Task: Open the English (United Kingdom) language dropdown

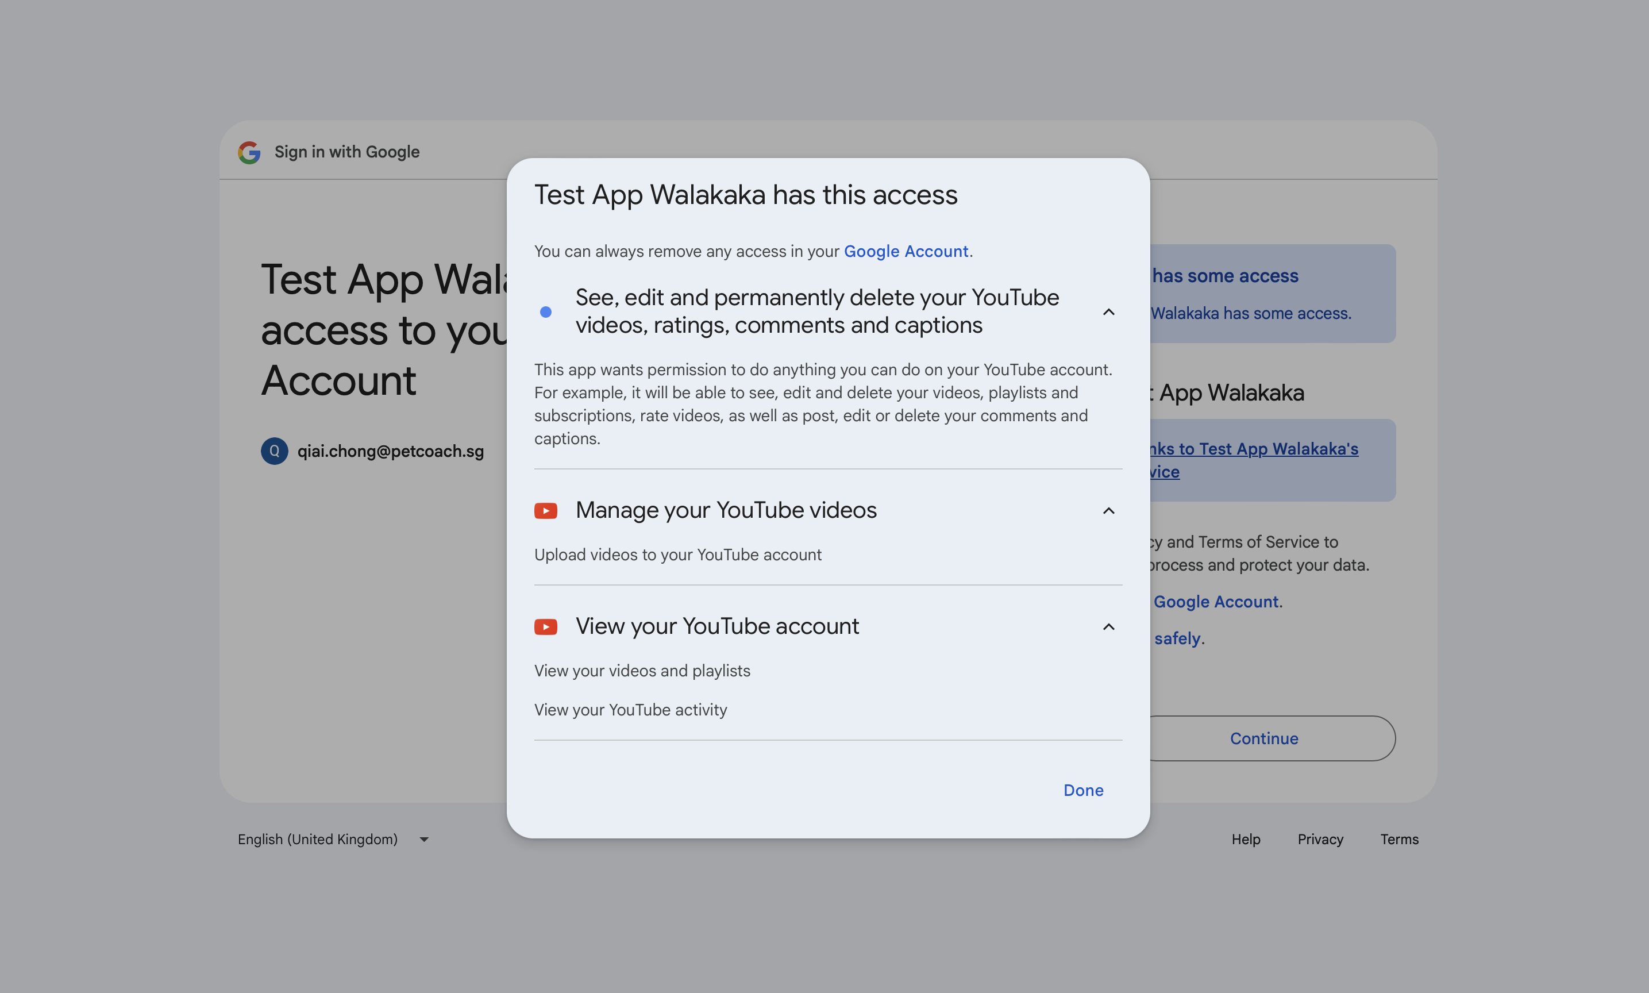Action: click(x=333, y=839)
